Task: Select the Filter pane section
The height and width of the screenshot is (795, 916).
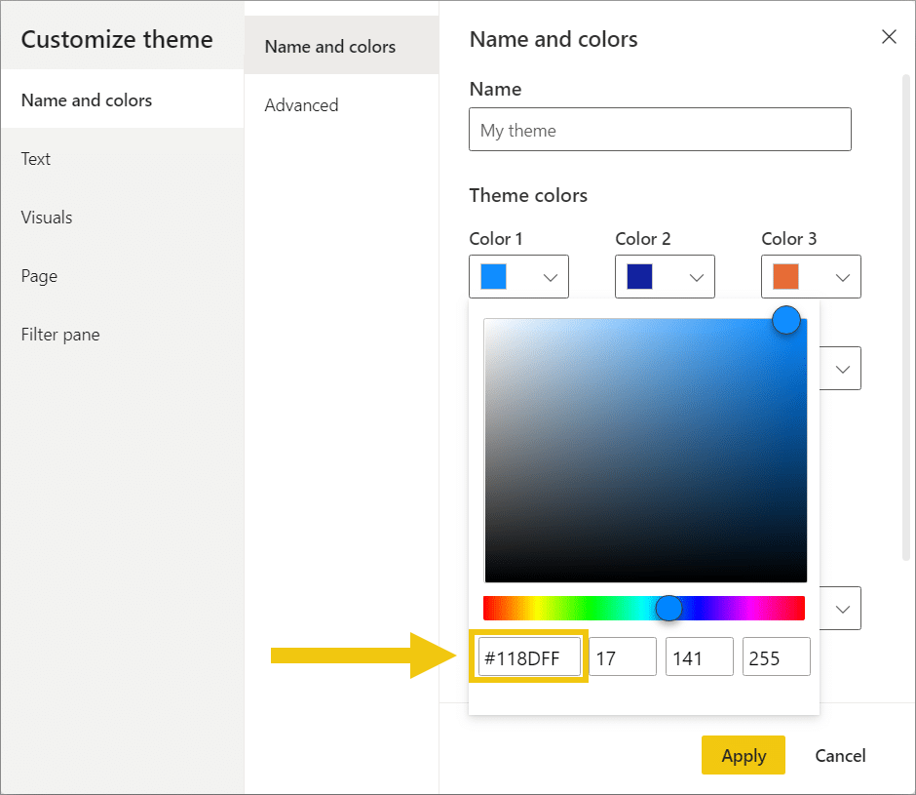Action: 60,334
